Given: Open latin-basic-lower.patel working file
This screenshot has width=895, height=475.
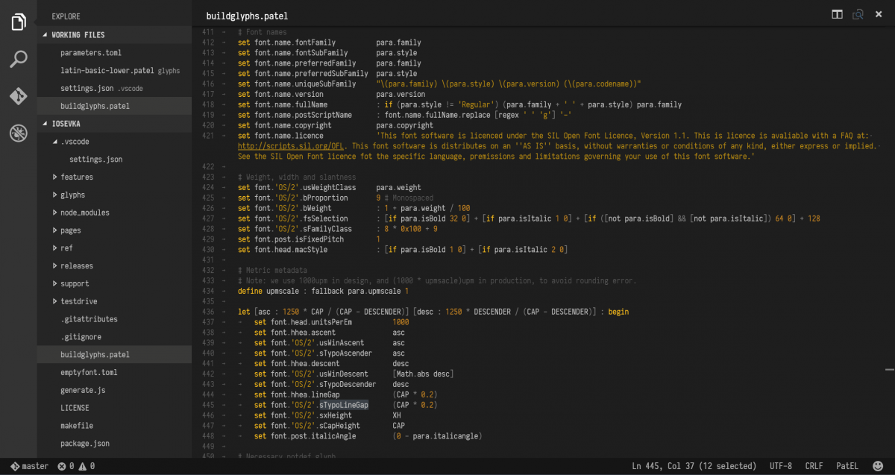Looking at the screenshot, I should coord(114,71).
